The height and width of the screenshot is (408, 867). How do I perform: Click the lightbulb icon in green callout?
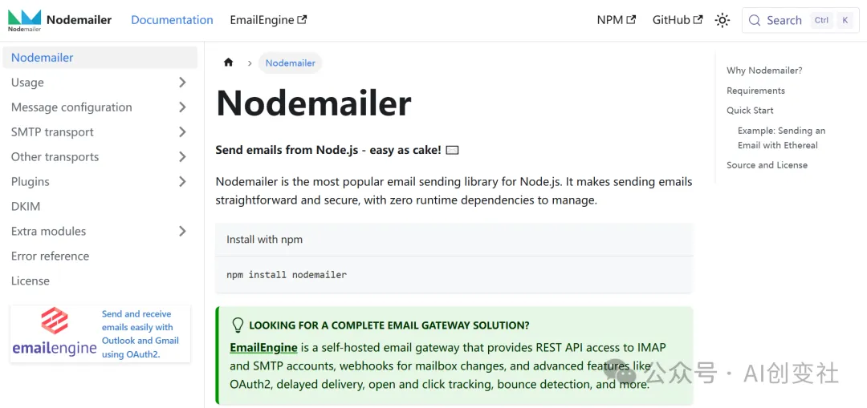coord(238,325)
